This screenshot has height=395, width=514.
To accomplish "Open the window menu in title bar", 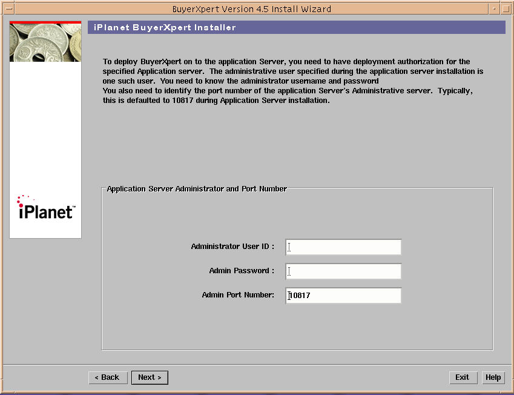I will coord(8,8).
